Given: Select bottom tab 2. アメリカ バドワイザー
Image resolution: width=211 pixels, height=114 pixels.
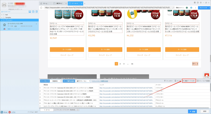Looking at the screenshot, I should point(66,110).
